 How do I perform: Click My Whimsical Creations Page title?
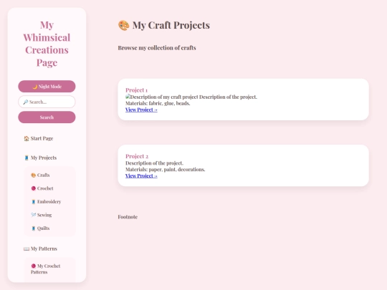point(47,44)
